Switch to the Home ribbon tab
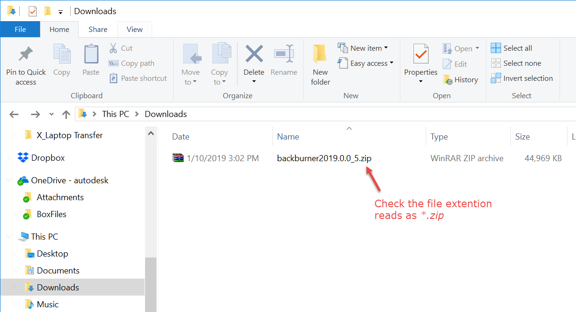576x312 pixels. click(59, 29)
